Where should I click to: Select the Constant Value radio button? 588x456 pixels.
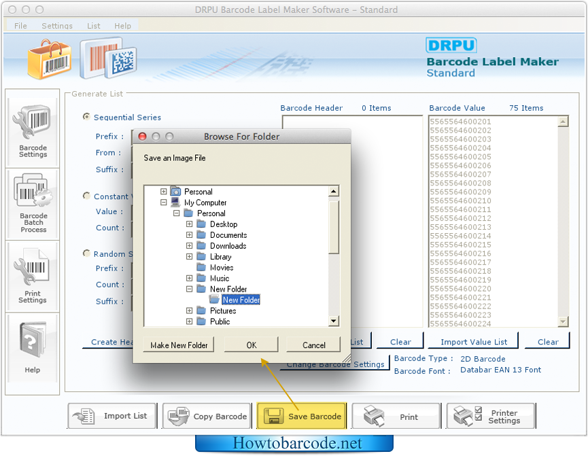86,196
